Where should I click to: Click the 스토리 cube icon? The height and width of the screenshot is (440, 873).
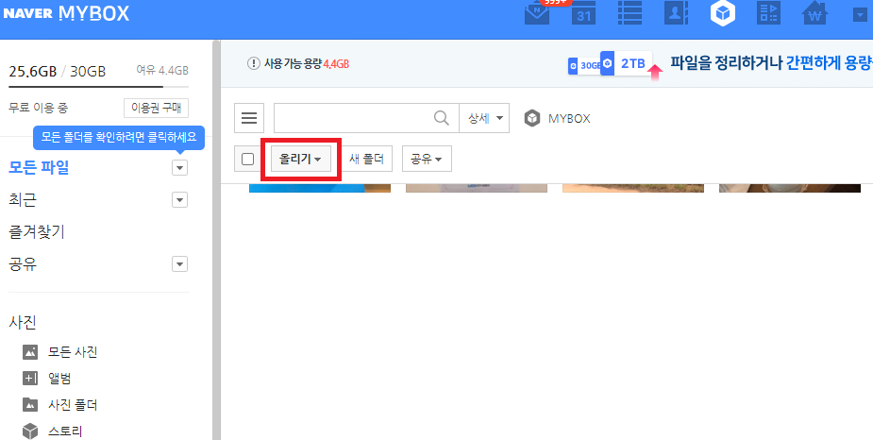coord(30,432)
